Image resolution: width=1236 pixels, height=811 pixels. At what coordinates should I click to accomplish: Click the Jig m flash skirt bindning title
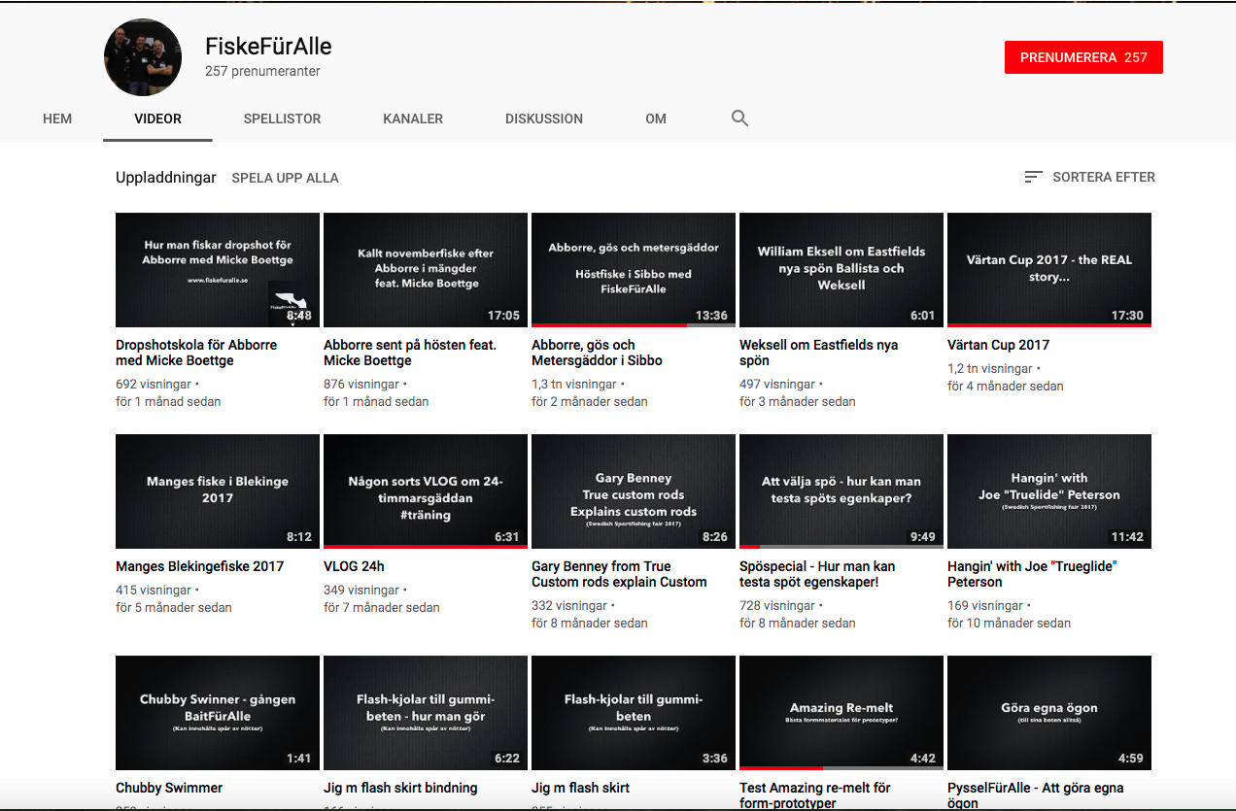click(400, 788)
